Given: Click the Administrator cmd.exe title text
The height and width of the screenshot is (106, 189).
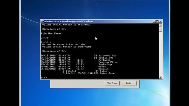Looking at the screenshot, I should point(69,21).
